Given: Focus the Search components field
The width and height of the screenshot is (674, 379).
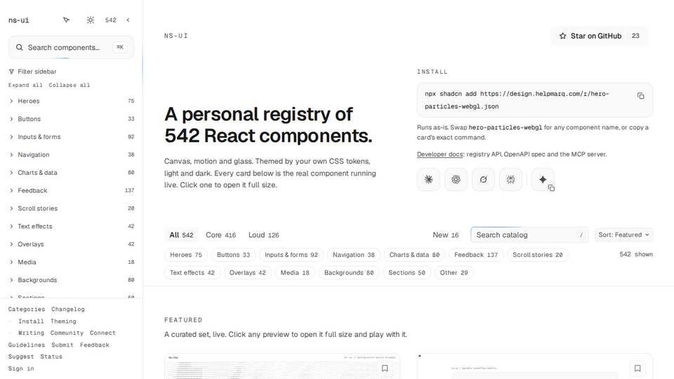Looking at the screenshot, I should coord(72,47).
